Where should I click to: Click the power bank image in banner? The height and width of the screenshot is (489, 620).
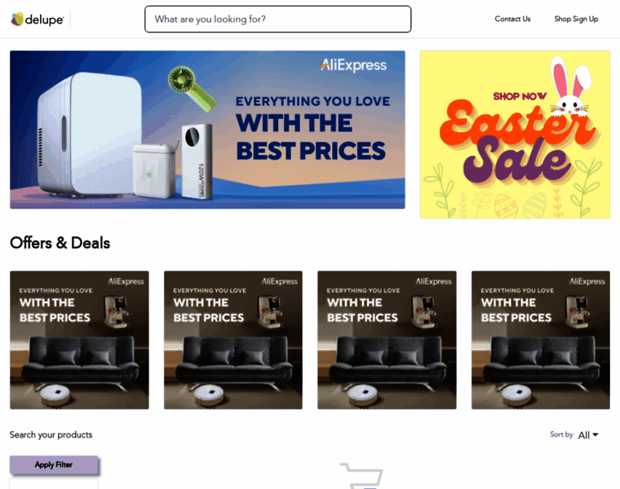click(x=197, y=161)
